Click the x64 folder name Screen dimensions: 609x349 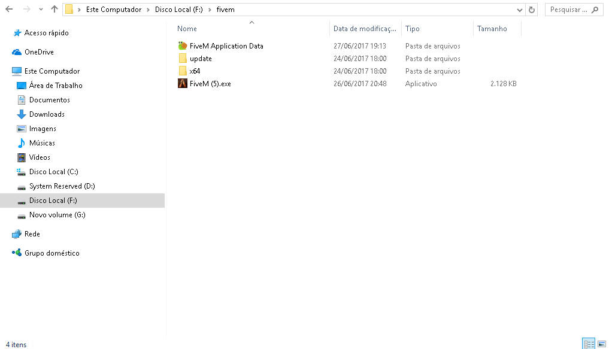(195, 71)
